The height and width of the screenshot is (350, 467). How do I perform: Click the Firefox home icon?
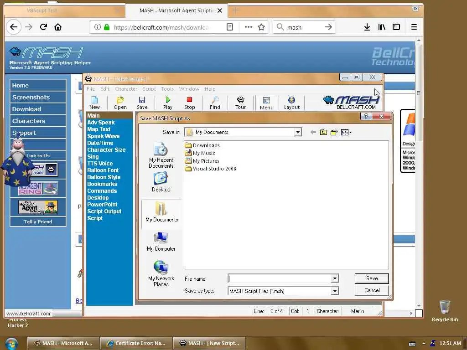58,27
